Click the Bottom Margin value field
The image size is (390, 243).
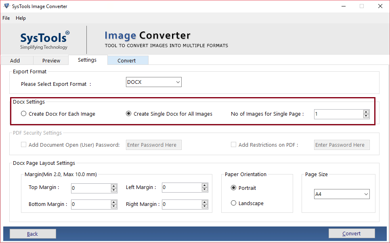pos(91,204)
